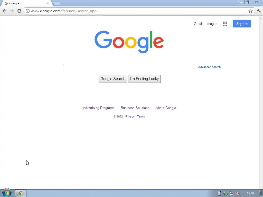The width and height of the screenshot is (263, 197).
Task: Click the leftmost system tray icon
Action: coord(219,193)
